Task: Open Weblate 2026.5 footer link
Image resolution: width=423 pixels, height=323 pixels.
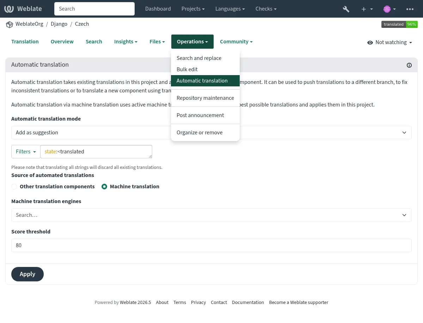Action: [x=135, y=303]
